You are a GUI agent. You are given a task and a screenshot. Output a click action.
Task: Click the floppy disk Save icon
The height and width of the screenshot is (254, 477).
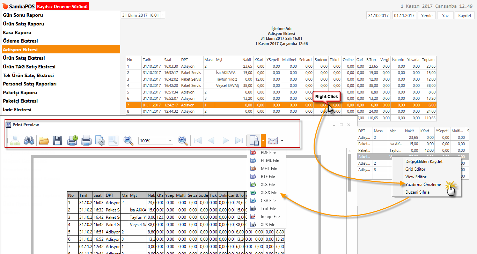click(x=57, y=141)
